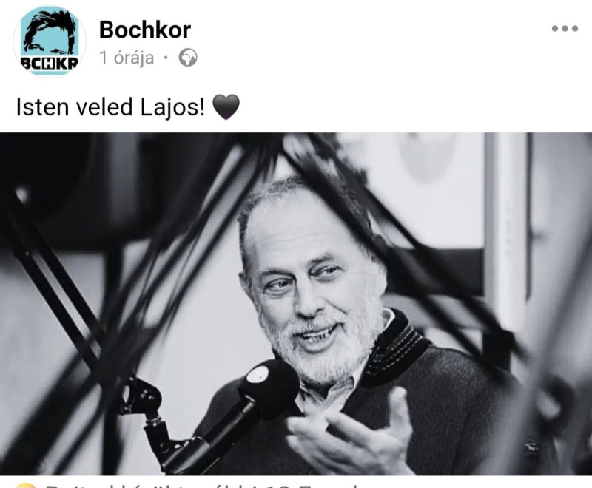This screenshot has height=488, width=592.
Task: Click the small watermark logo on the photo
Action: click(x=531, y=446)
